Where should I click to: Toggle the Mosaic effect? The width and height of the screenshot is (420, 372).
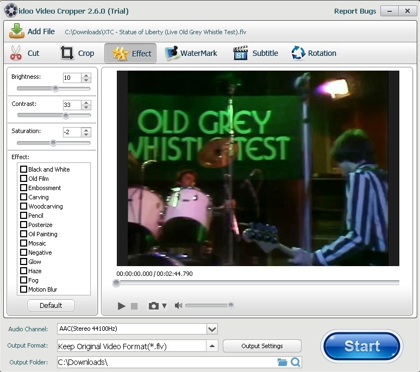23,243
